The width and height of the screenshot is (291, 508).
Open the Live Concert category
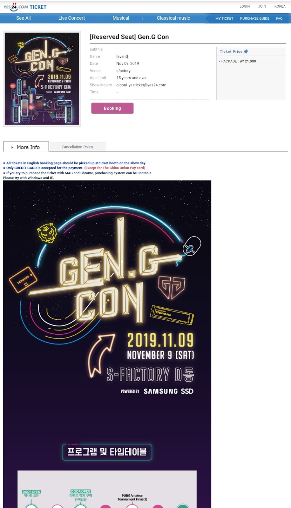coord(71,18)
